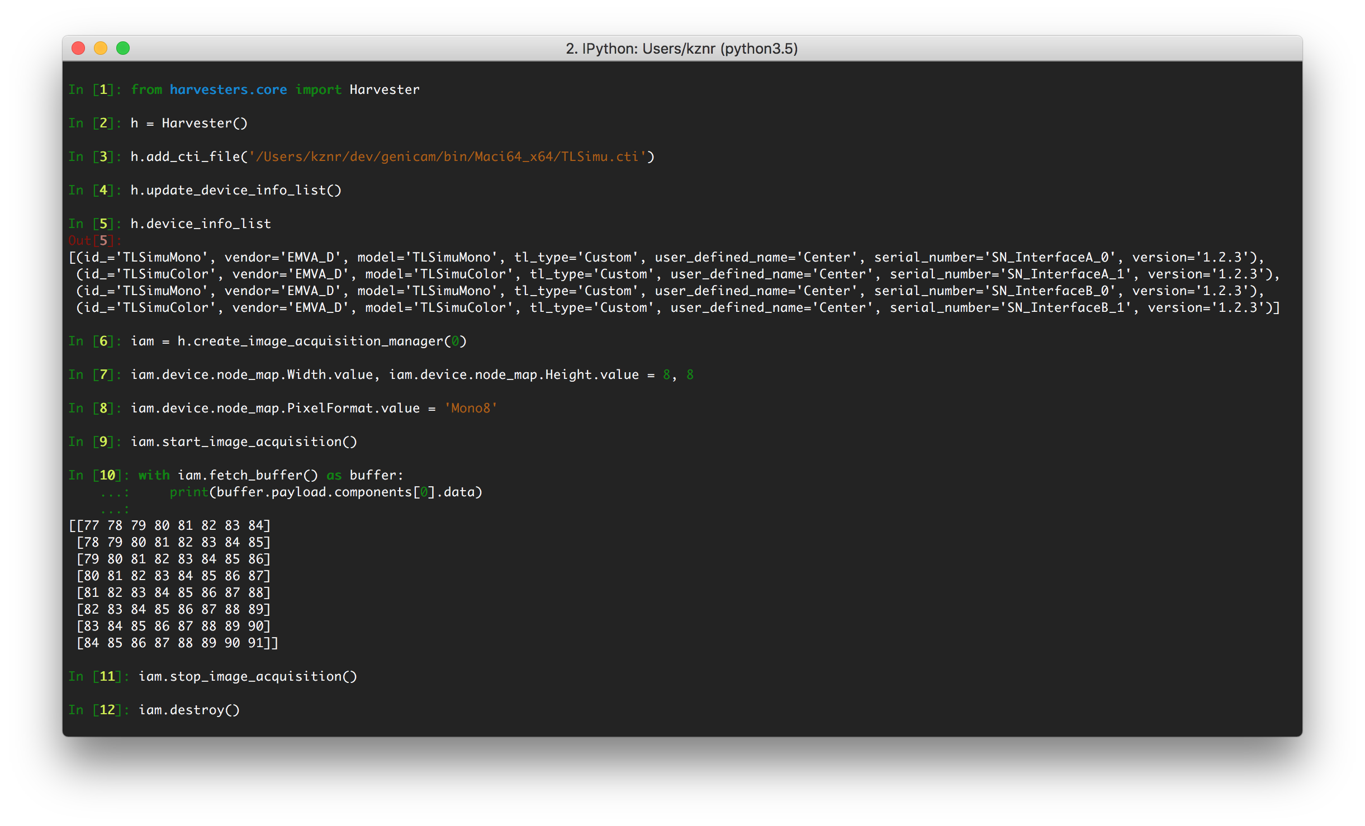This screenshot has width=1365, height=826.
Task: Close the IPython terminal window
Action: 78,49
